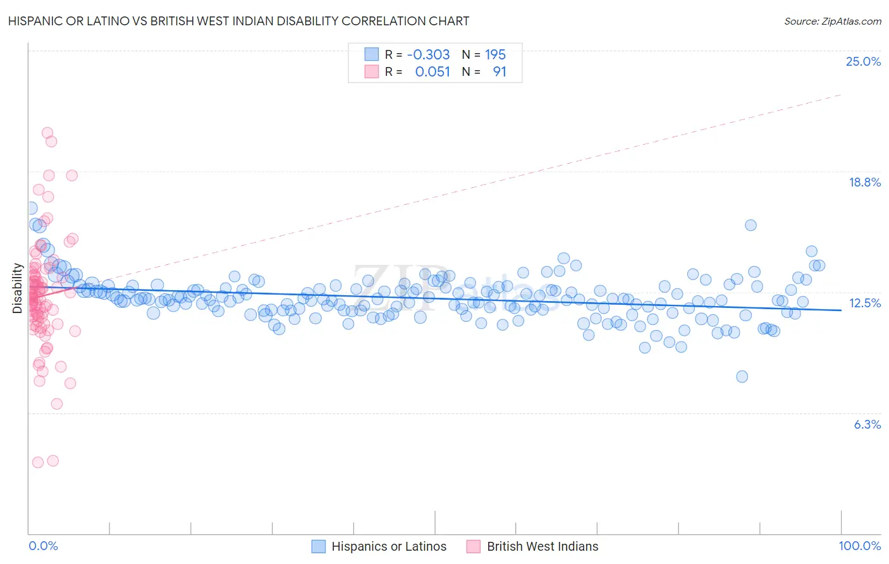
Task: Click the 0.0% x-axis label
Action: pos(43,546)
